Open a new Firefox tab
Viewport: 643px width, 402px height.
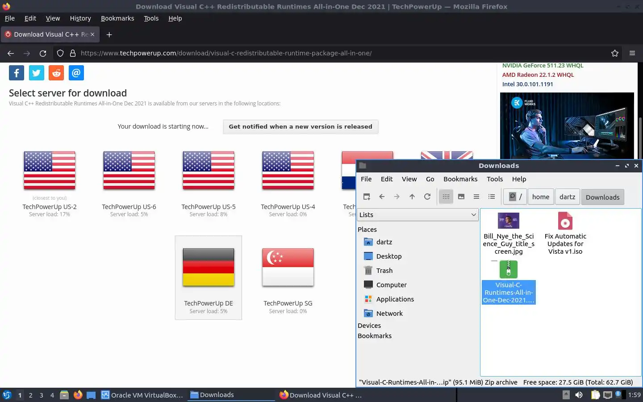(x=109, y=34)
